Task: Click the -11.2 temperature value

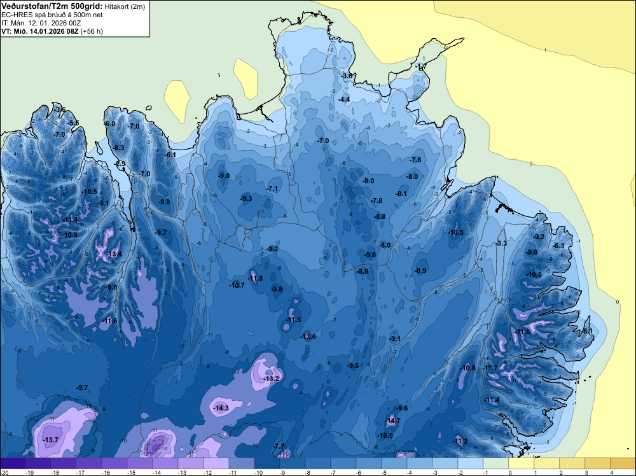Action: [460, 441]
